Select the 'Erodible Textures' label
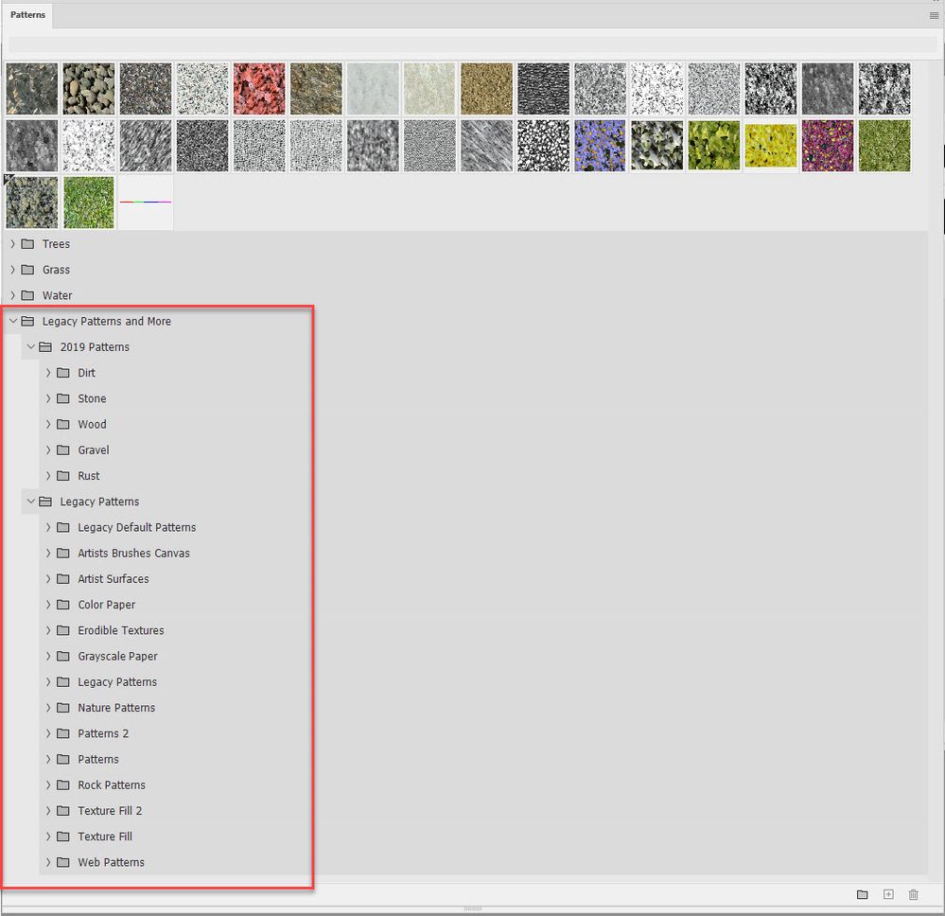 (120, 630)
